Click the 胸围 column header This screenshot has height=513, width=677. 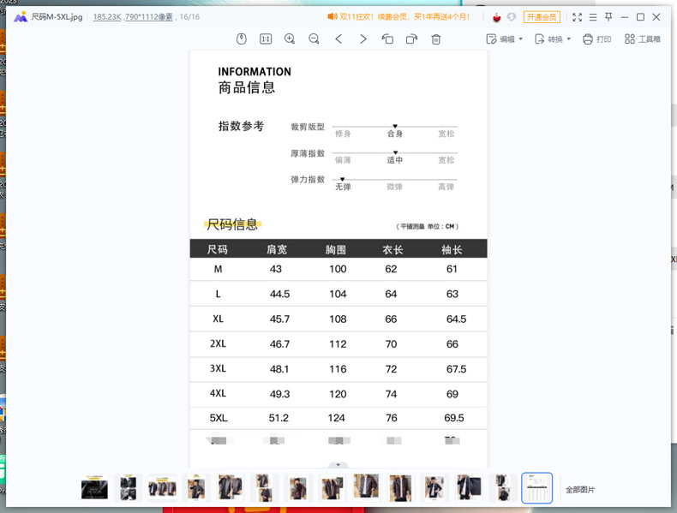click(x=336, y=249)
